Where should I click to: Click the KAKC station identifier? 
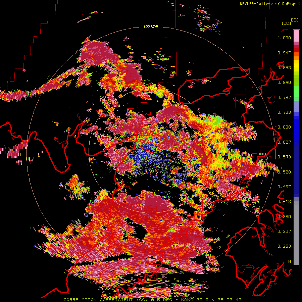(x=188, y=300)
